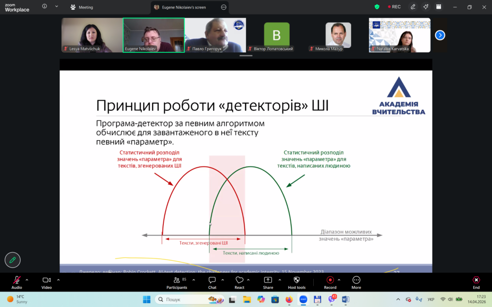Open the Participants panel
The image size is (492, 307).
tap(176, 280)
